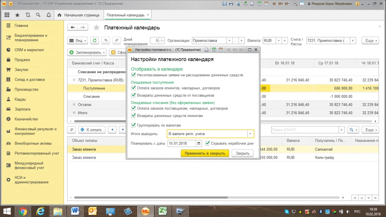Click the undo arrow in calendar toolbar
The image size is (386, 217).
[x=106, y=40]
